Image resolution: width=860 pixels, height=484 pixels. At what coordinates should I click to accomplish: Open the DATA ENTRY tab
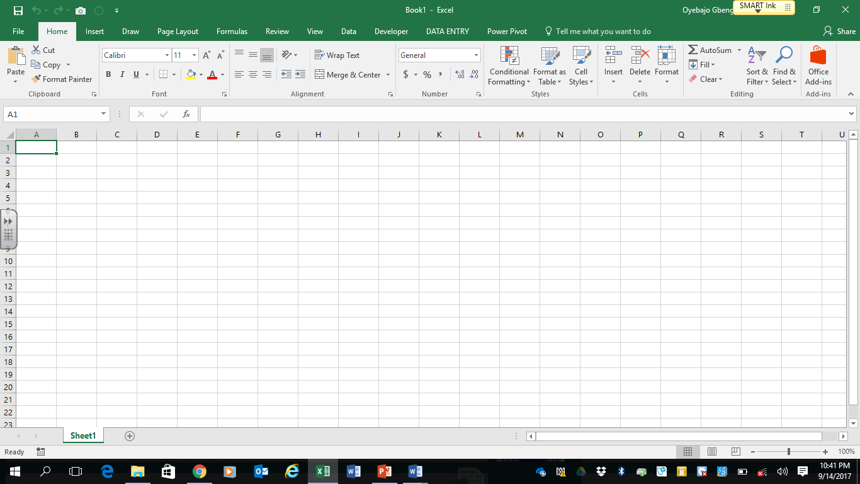tap(448, 31)
